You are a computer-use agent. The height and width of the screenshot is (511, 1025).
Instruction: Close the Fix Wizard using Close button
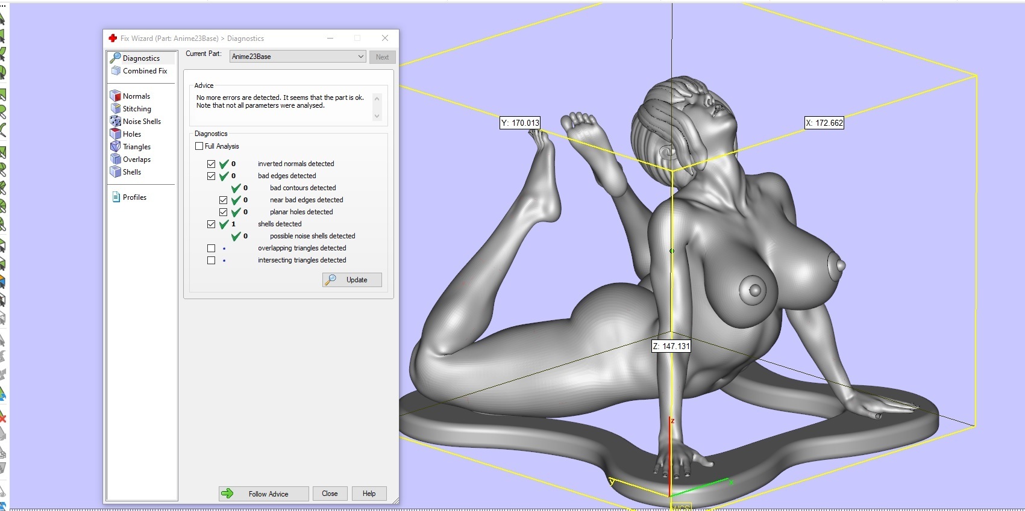tap(330, 494)
